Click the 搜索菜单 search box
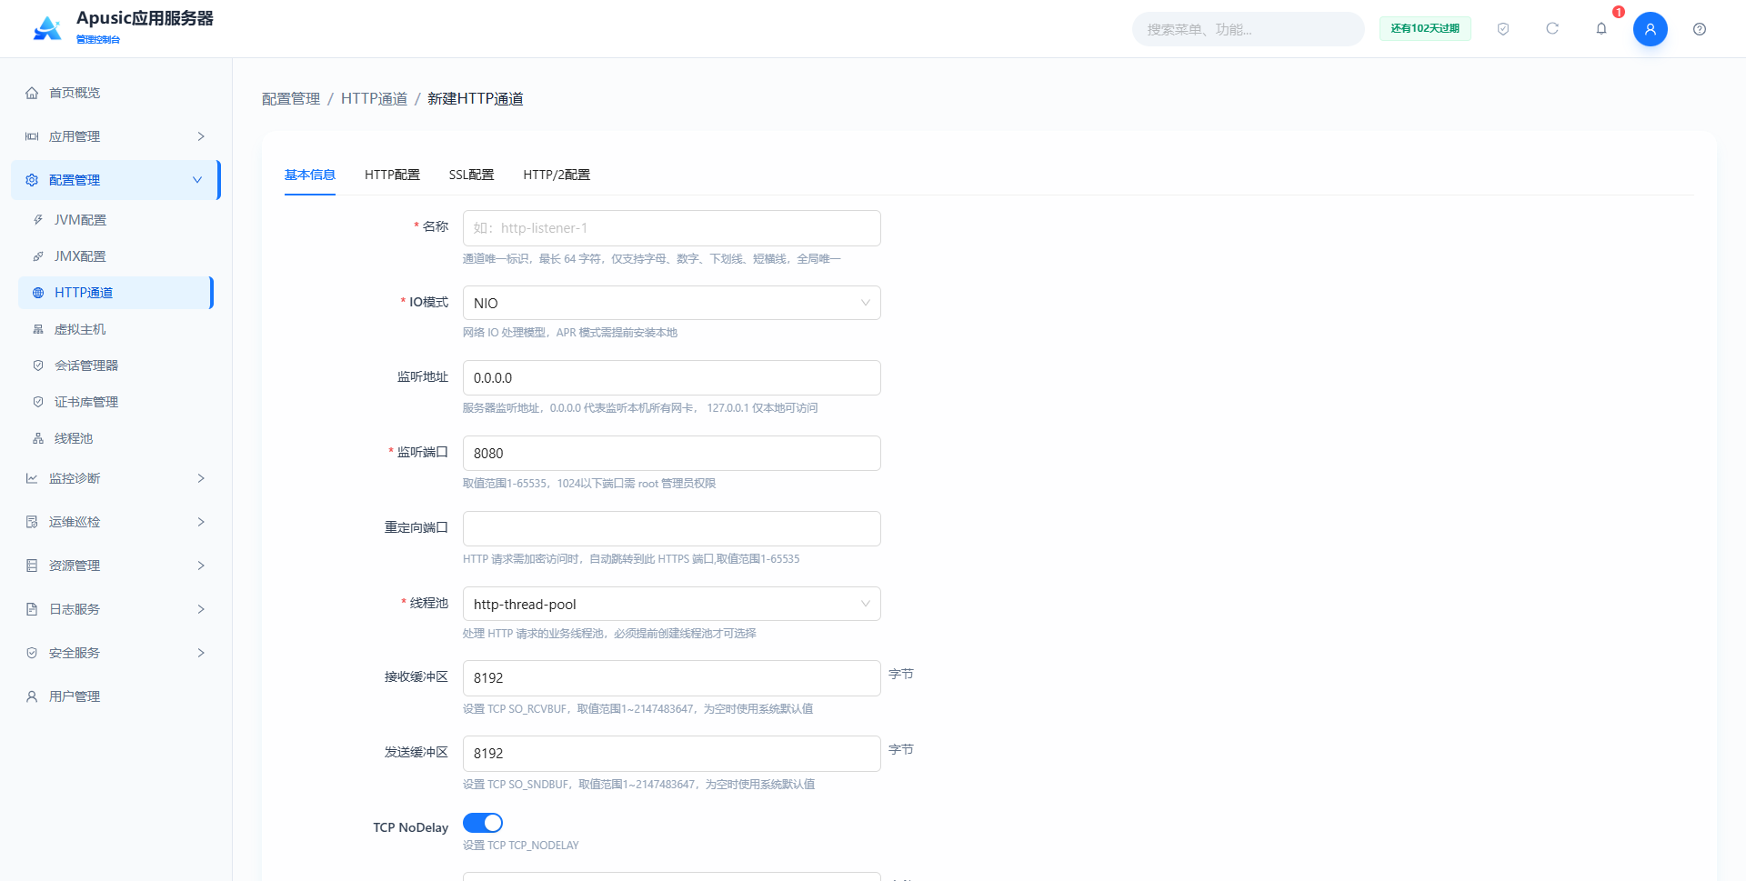This screenshot has height=881, width=1746. point(1248,29)
